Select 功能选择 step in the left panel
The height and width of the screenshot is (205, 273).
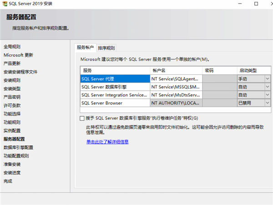coord(12,114)
